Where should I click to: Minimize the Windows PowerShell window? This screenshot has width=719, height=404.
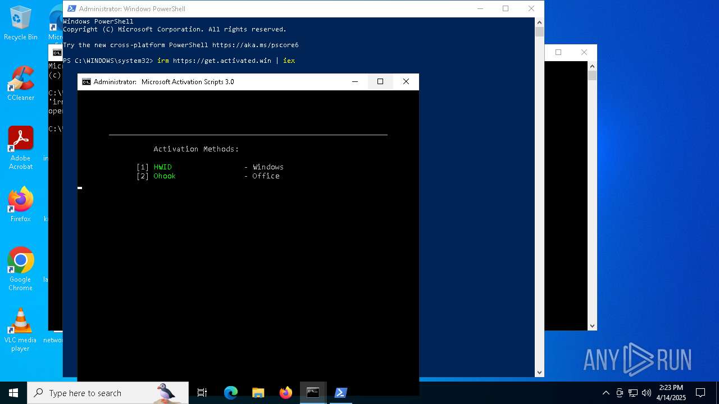[480, 8]
